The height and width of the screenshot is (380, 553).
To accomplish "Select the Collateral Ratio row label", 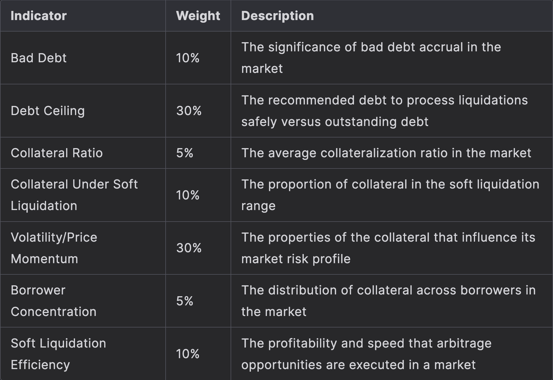I will 57,153.
